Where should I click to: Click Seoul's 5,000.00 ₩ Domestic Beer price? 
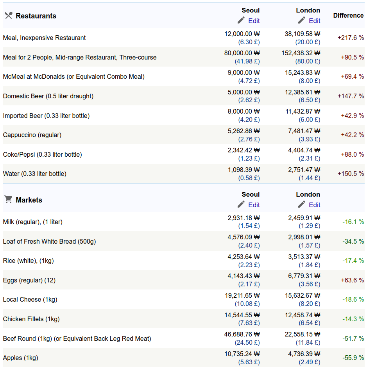243,92
